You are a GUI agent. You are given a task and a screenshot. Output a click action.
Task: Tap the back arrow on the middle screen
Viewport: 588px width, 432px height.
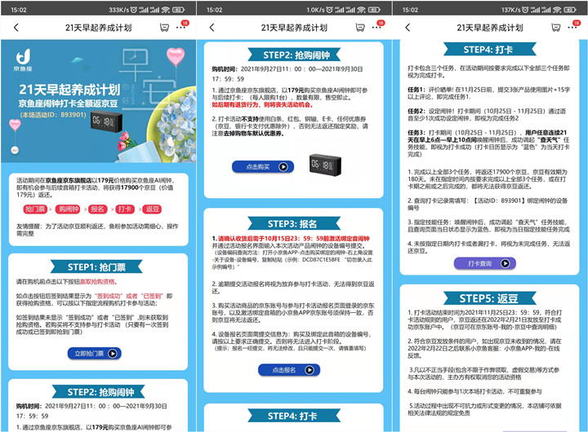click(212, 27)
